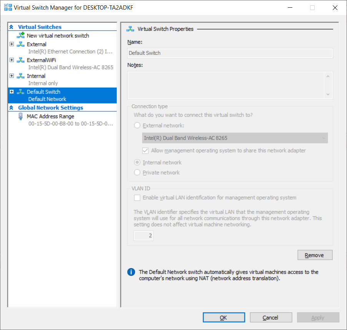
Task: Click the External switch network icon
Action: tap(20, 44)
